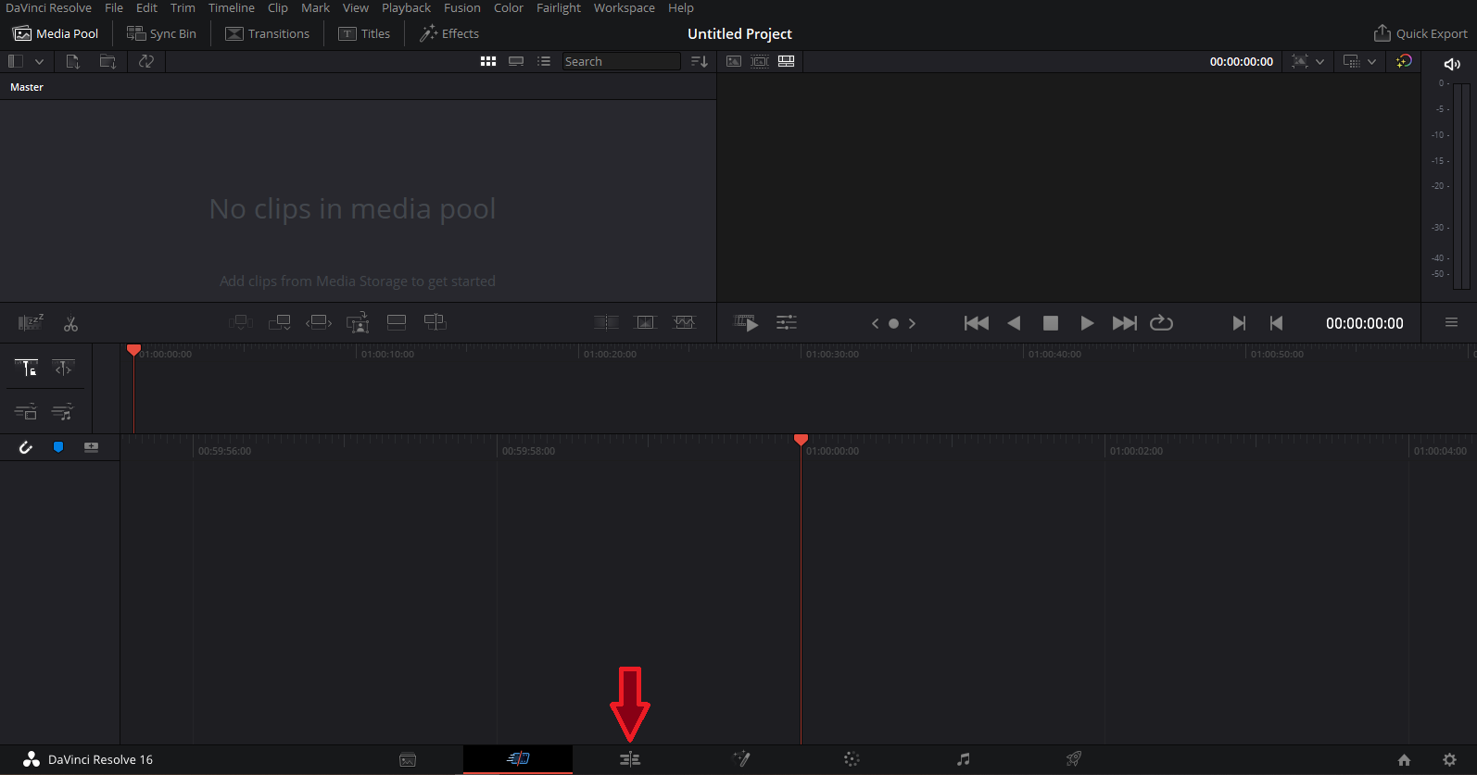Click the Play forward button

(x=1087, y=323)
